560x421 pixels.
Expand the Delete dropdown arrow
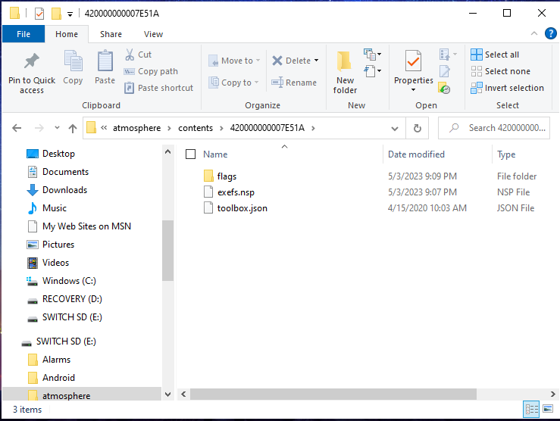[x=317, y=61]
